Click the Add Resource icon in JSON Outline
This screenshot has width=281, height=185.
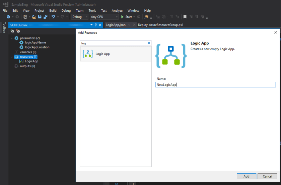[x=12, y=31]
